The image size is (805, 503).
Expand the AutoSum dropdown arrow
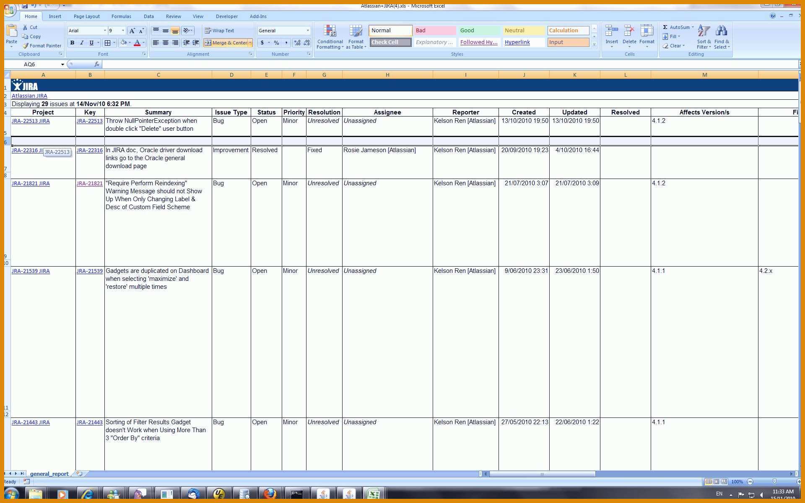(693, 27)
